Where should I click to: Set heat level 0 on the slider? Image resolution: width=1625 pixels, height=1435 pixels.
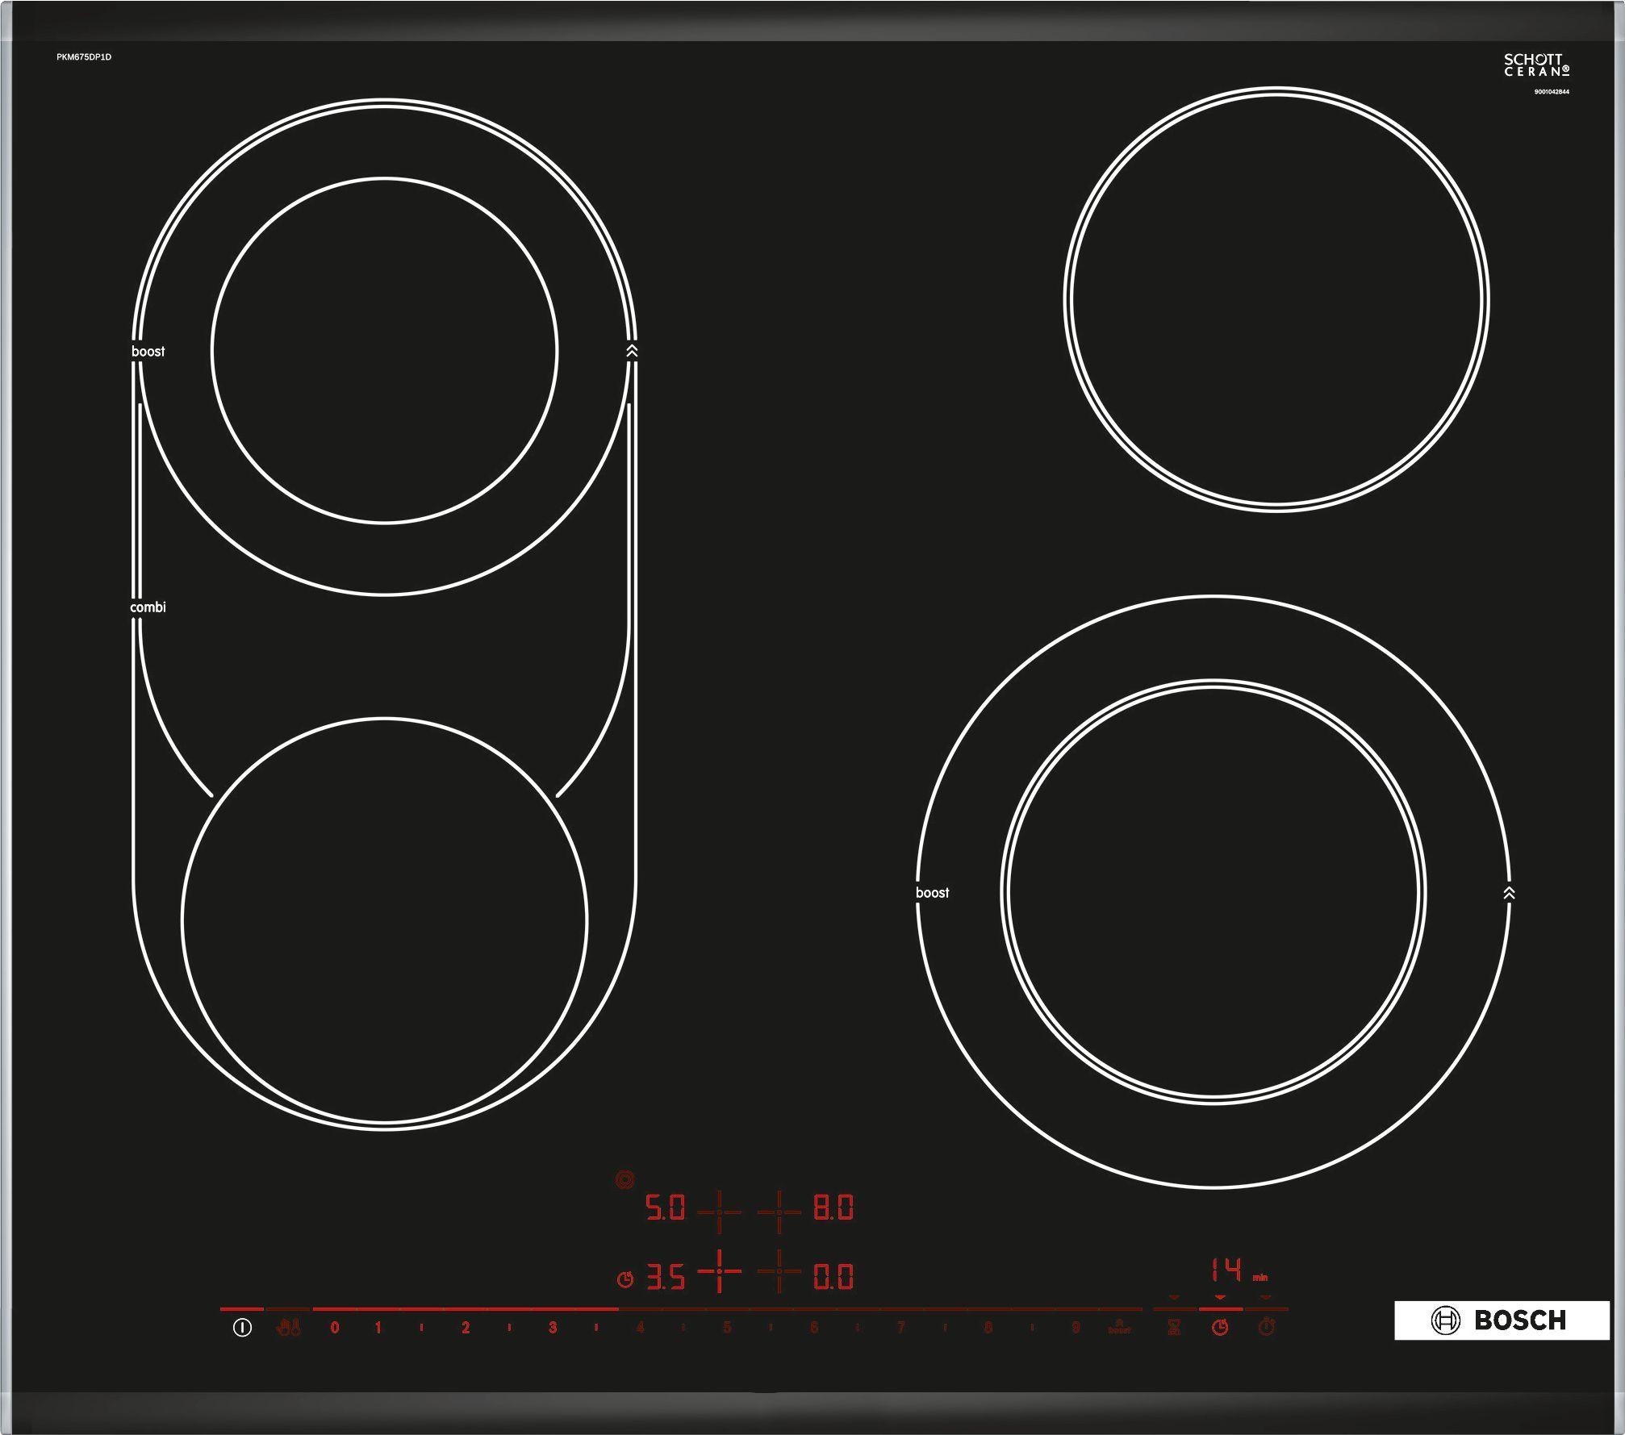click(x=334, y=1328)
